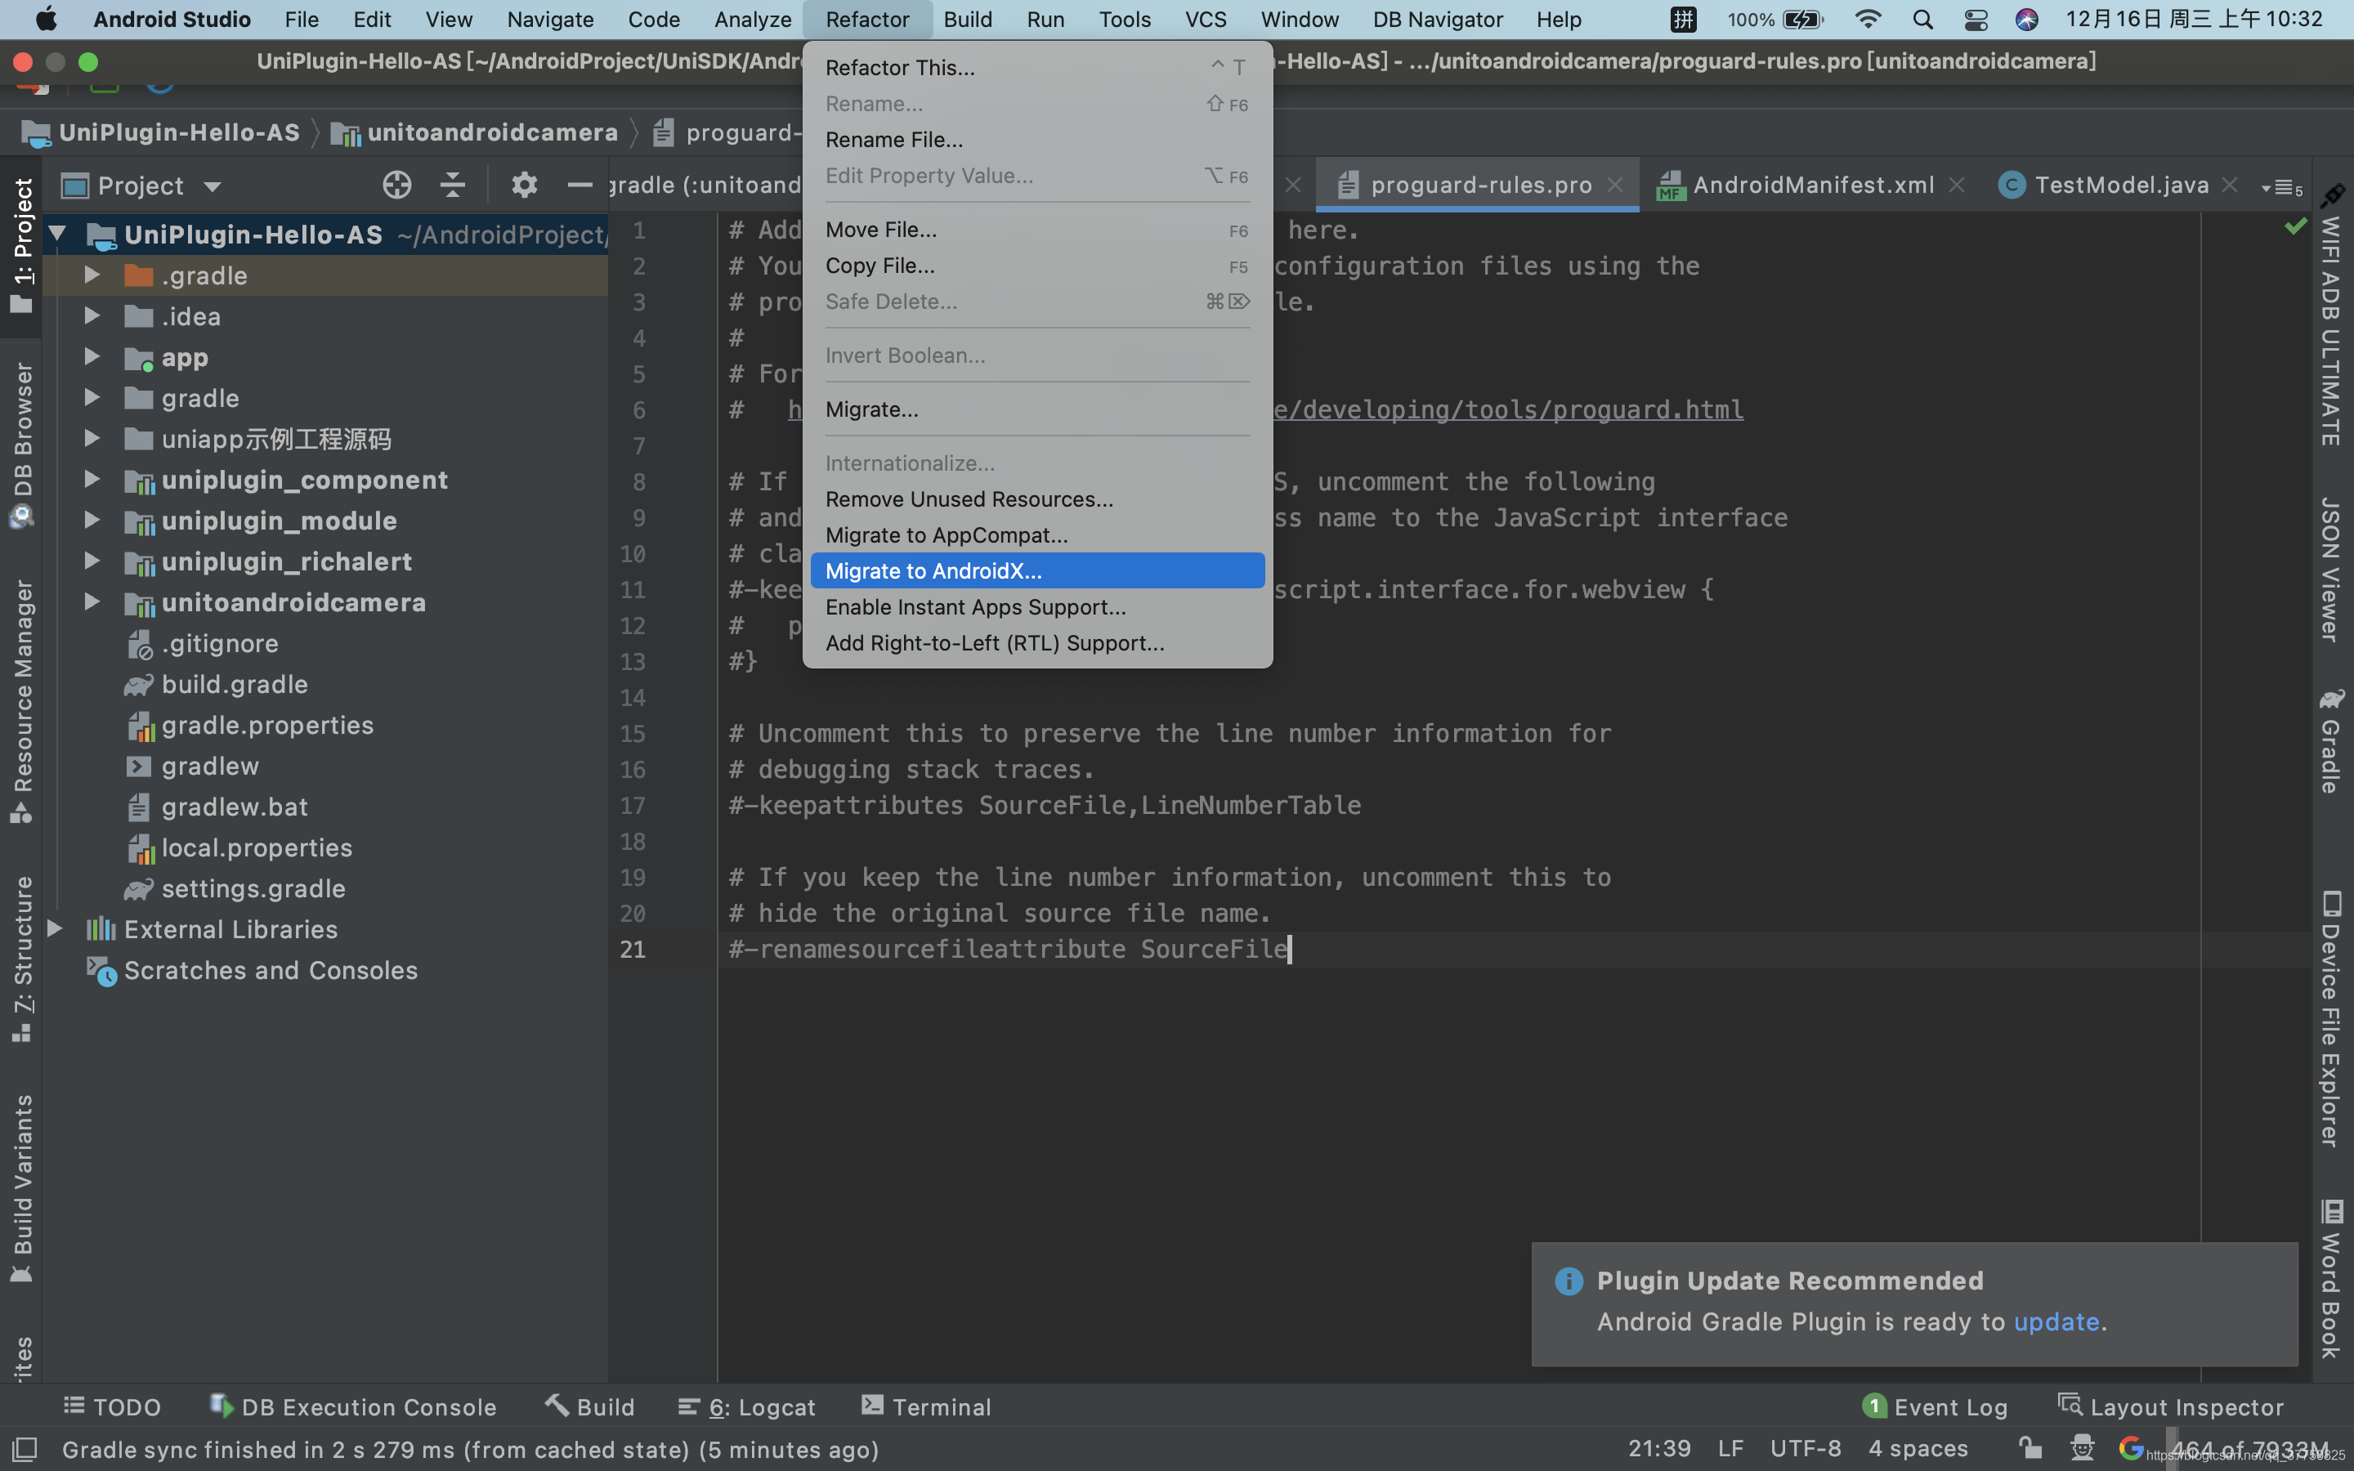Open Project panel settings gear
2354x1471 pixels.
(524, 185)
